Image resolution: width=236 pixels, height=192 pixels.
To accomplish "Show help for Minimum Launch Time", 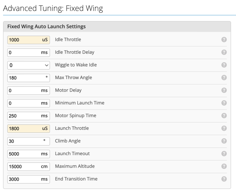I will (x=224, y=103).
